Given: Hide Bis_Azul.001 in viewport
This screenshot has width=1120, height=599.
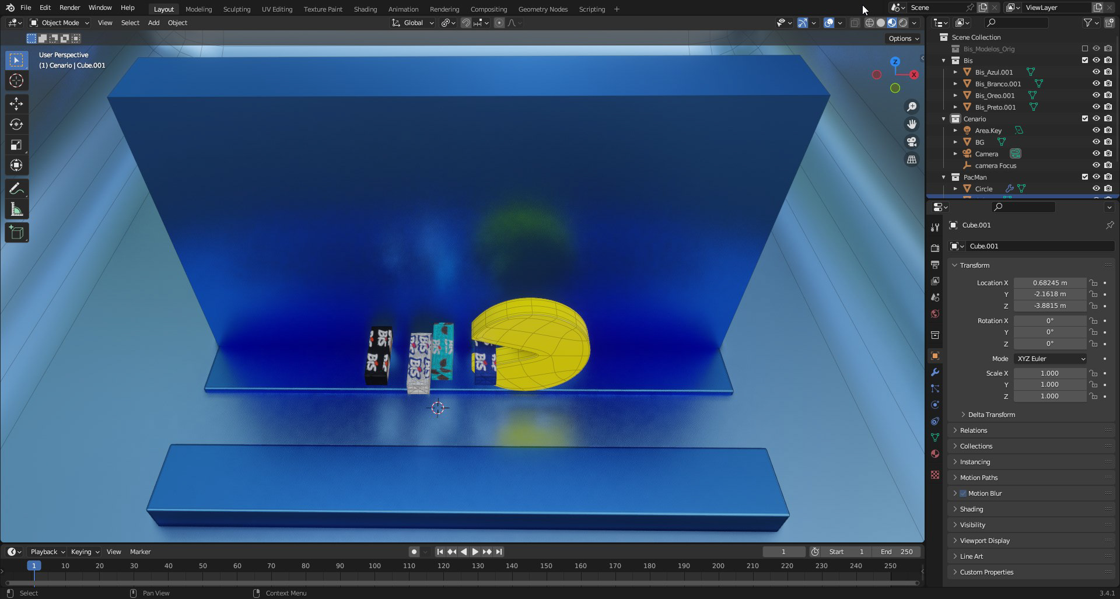Looking at the screenshot, I should pos(1096,72).
